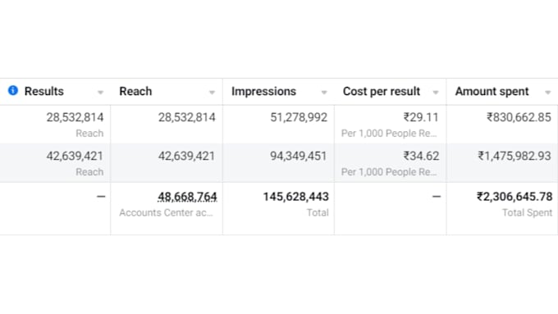
Task: Click the Accounts Center ac... label
Action: coord(166,212)
